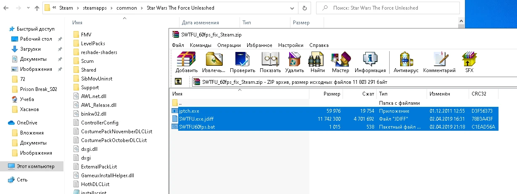Image resolution: width=517 pixels, height=194 pixels.
Task: Click the steamapps breadcrumb
Action: pyautogui.click(x=95, y=8)
